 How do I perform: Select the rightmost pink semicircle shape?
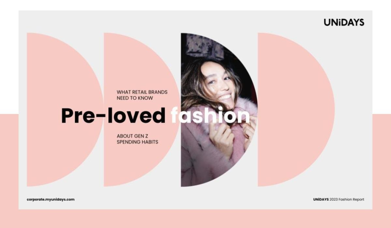(x=296, y=109)
